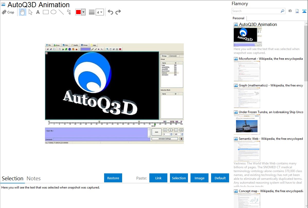The width and height of the screenshot is (308, 208).
Task: Select the text annotation tool A
Action: [38, 12]
